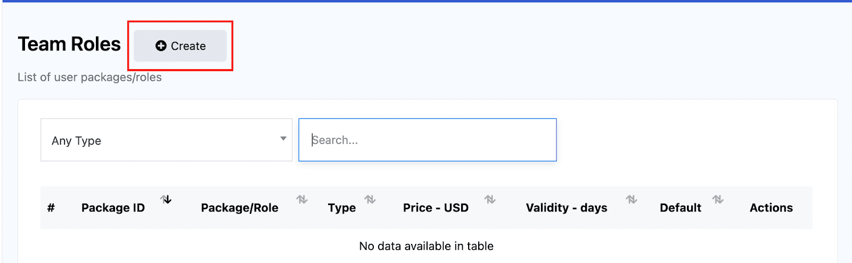
Task: Click the Package ID column header
Action: click(x=113, y=208)
